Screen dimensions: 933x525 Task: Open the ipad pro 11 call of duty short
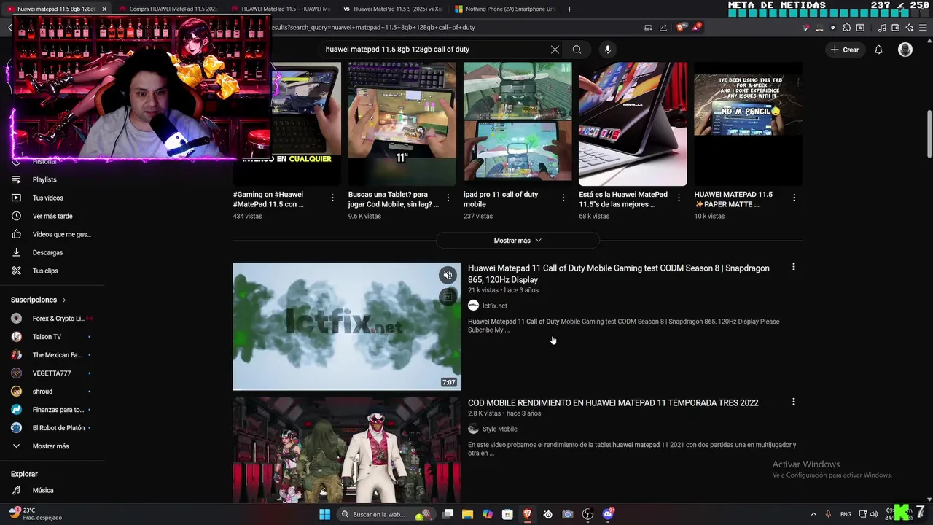(518, 124)
